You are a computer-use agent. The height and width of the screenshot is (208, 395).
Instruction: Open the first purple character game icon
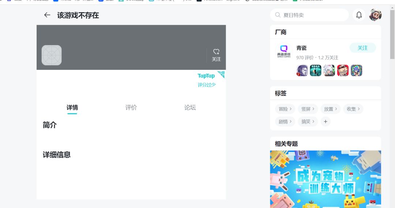302,71
